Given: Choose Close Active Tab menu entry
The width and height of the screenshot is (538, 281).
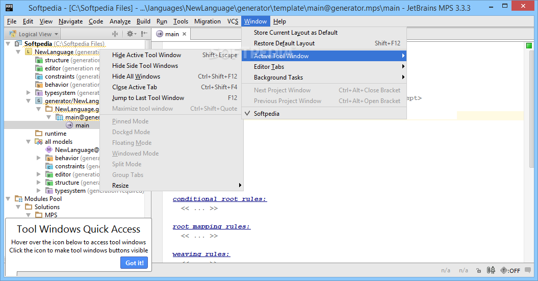Looking at the screenshot, I should click(x=171, y=87).
